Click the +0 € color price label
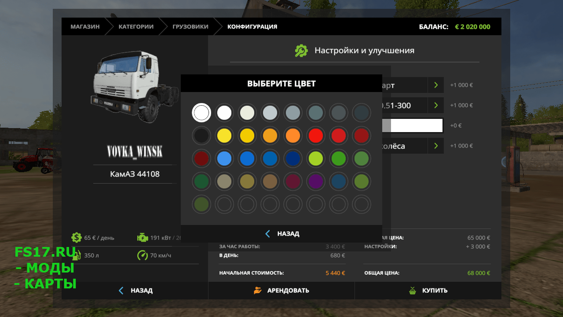This screenshot has width=563, height=317. tap(456, 125)
